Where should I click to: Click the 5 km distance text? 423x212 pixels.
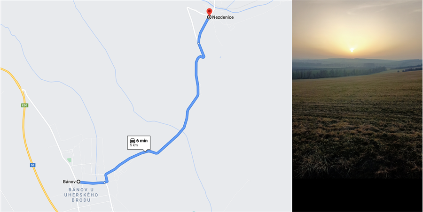tap(134, 145)
